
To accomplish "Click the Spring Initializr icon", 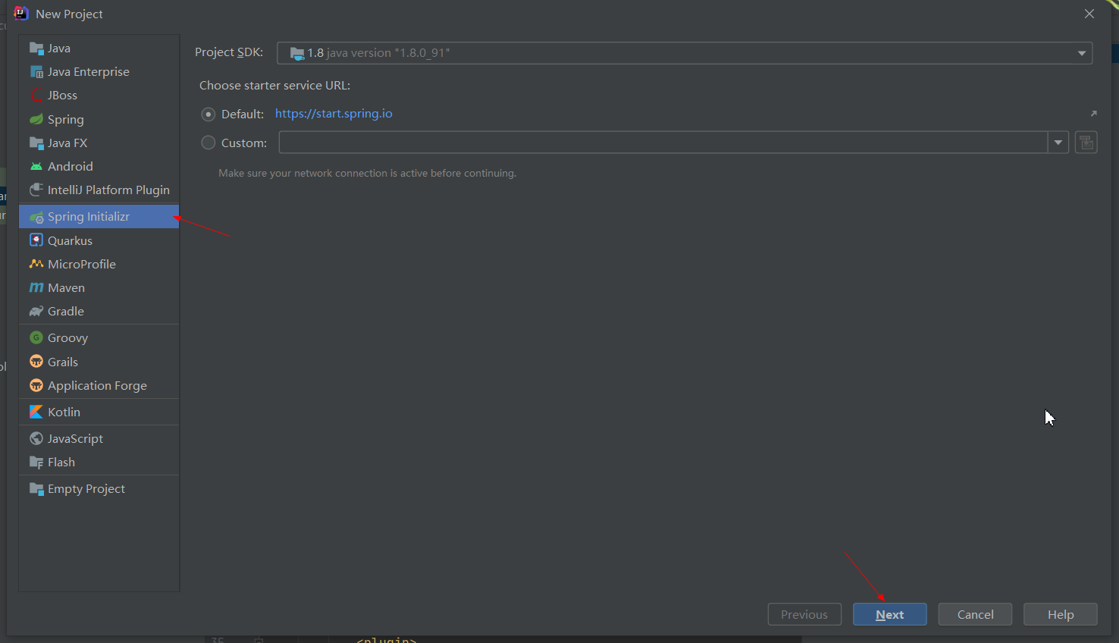I will coord(36,217).
